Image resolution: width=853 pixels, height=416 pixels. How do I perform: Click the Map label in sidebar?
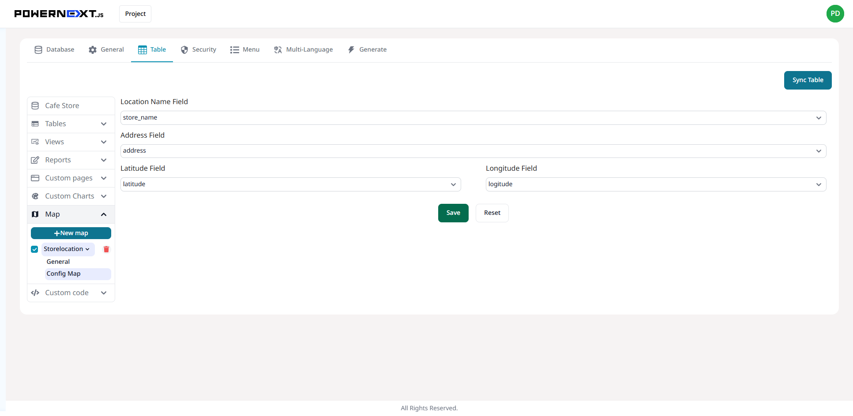53,214
